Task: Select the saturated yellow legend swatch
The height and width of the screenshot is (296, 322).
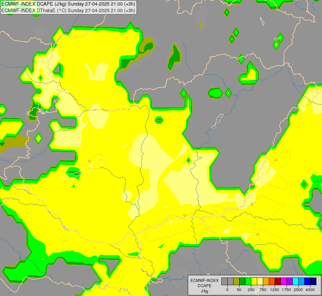Action: 254,281
